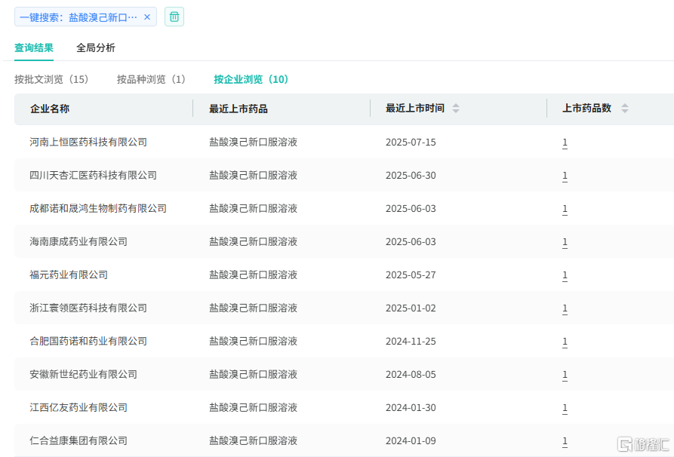Image resolution: width=674 pixels, height=457 pixels.
Task: Click company name 福元药业有限公司
Action: tap(69, 275)
